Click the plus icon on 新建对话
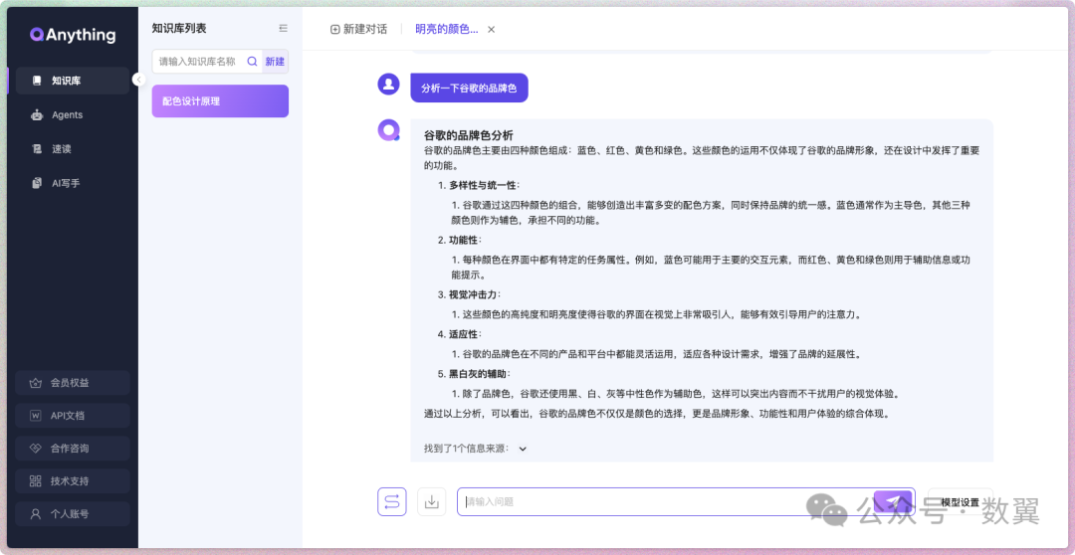Viewport: 1075px width, 555px height. [x=335, y=30]
